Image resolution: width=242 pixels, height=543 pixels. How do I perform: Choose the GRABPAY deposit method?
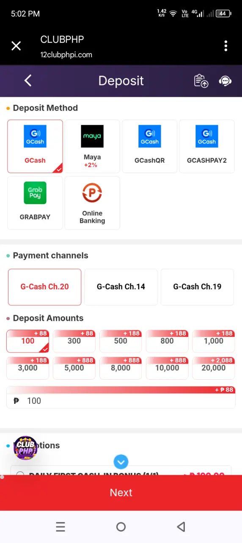[35, 203]
